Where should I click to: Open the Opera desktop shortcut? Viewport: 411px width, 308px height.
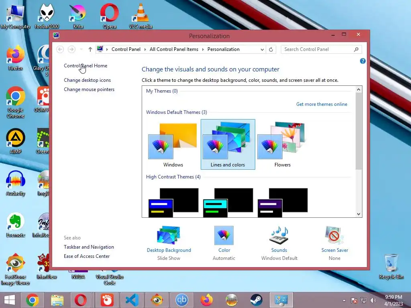110,16
